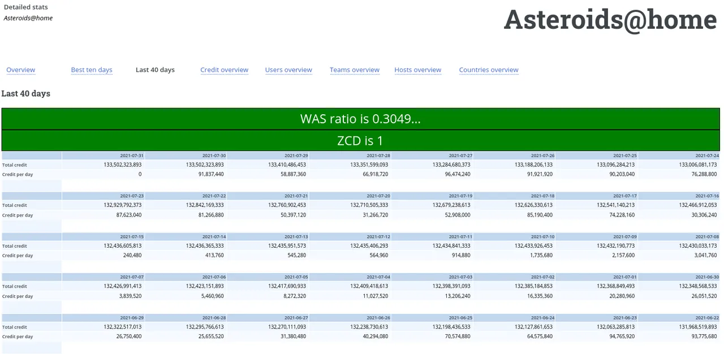Image resolution: width=724 pixels, height=354 pixels.
Task: Select date header 2021-07-19
Action: tap(460, 196)
